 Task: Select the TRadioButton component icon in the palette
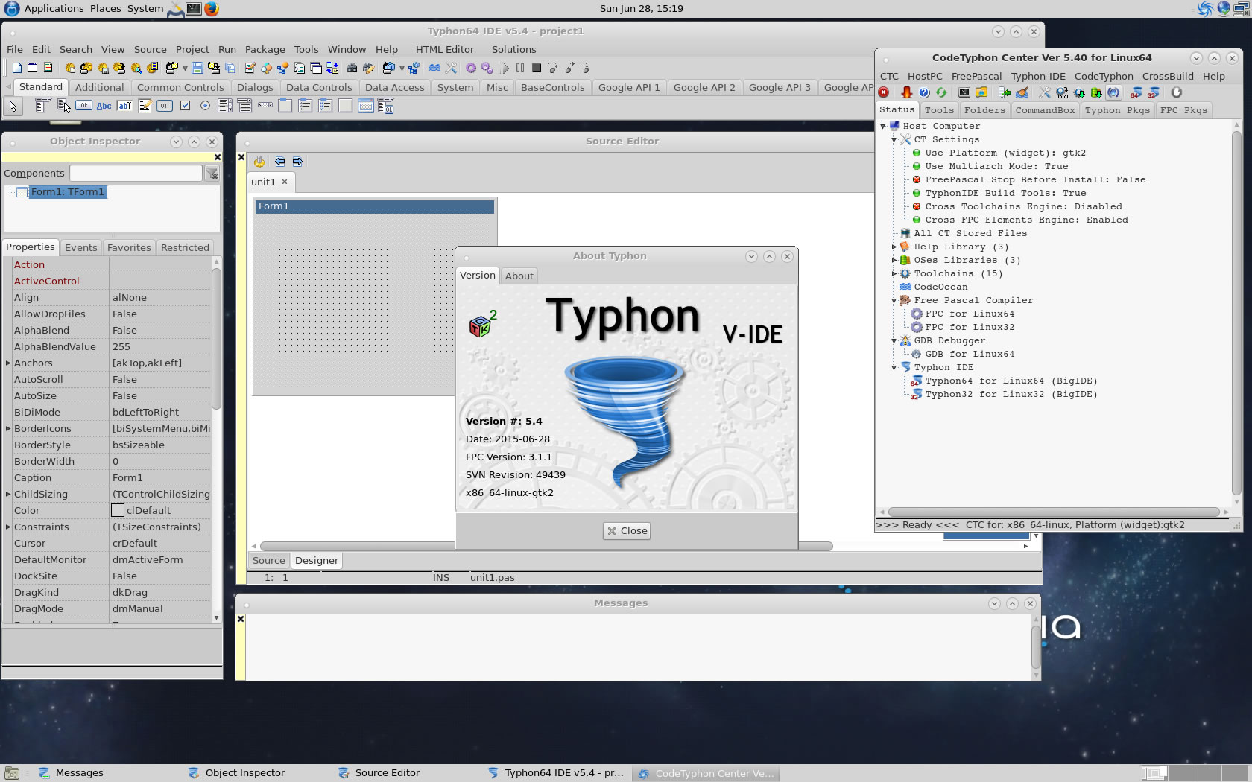click(205, 106)
